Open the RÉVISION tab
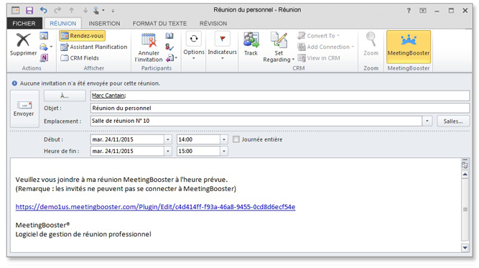The image size is (479, 268). pos(213,24)
